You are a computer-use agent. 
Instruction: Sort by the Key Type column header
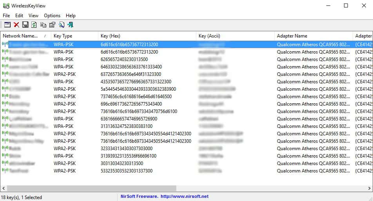(74, 36)
